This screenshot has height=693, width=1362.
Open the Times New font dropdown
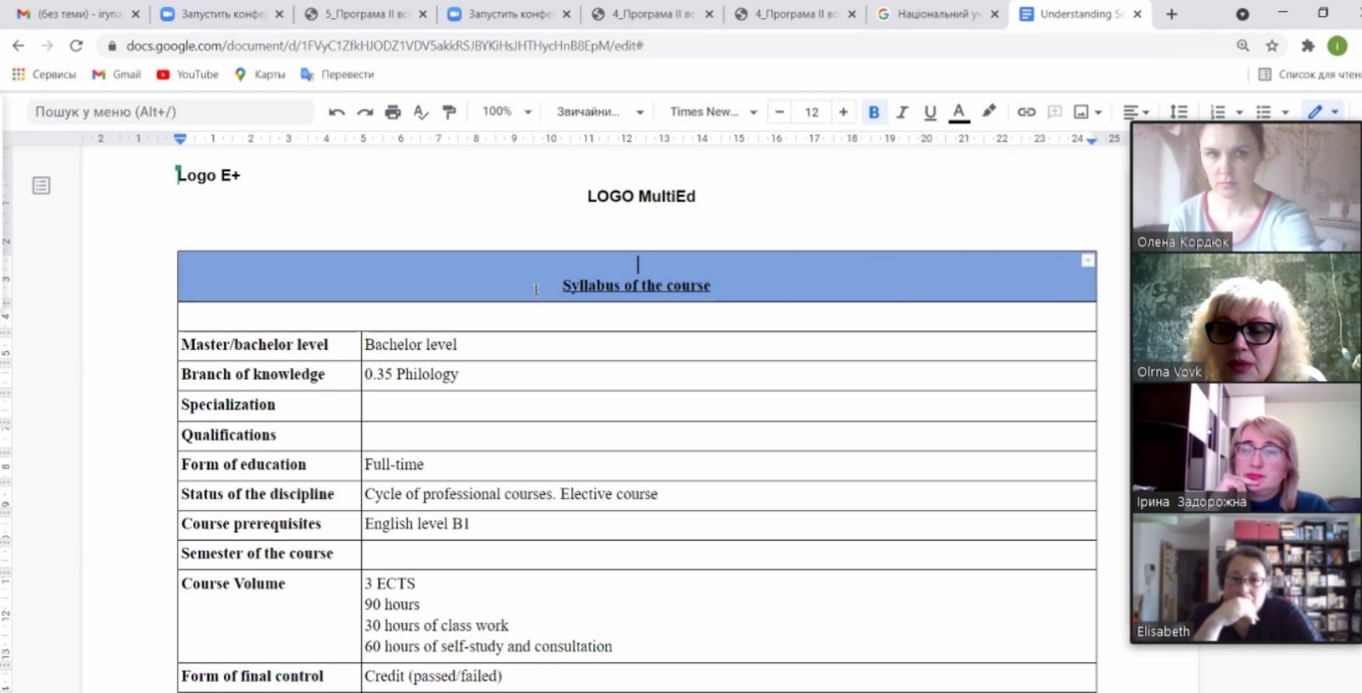click(712, 112)
